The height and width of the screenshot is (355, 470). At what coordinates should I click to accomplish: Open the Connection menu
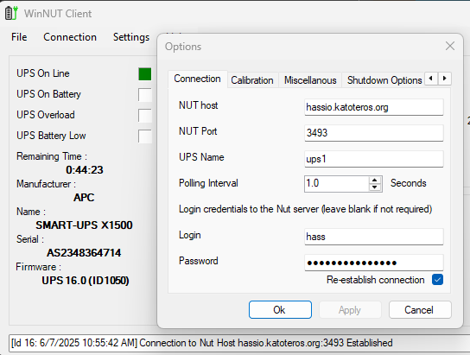(70, 37)
